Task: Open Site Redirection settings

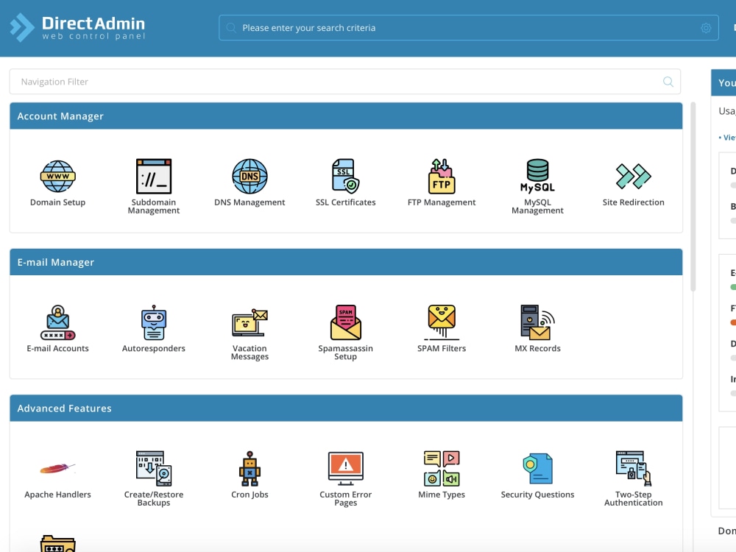Action: point(633,177)
